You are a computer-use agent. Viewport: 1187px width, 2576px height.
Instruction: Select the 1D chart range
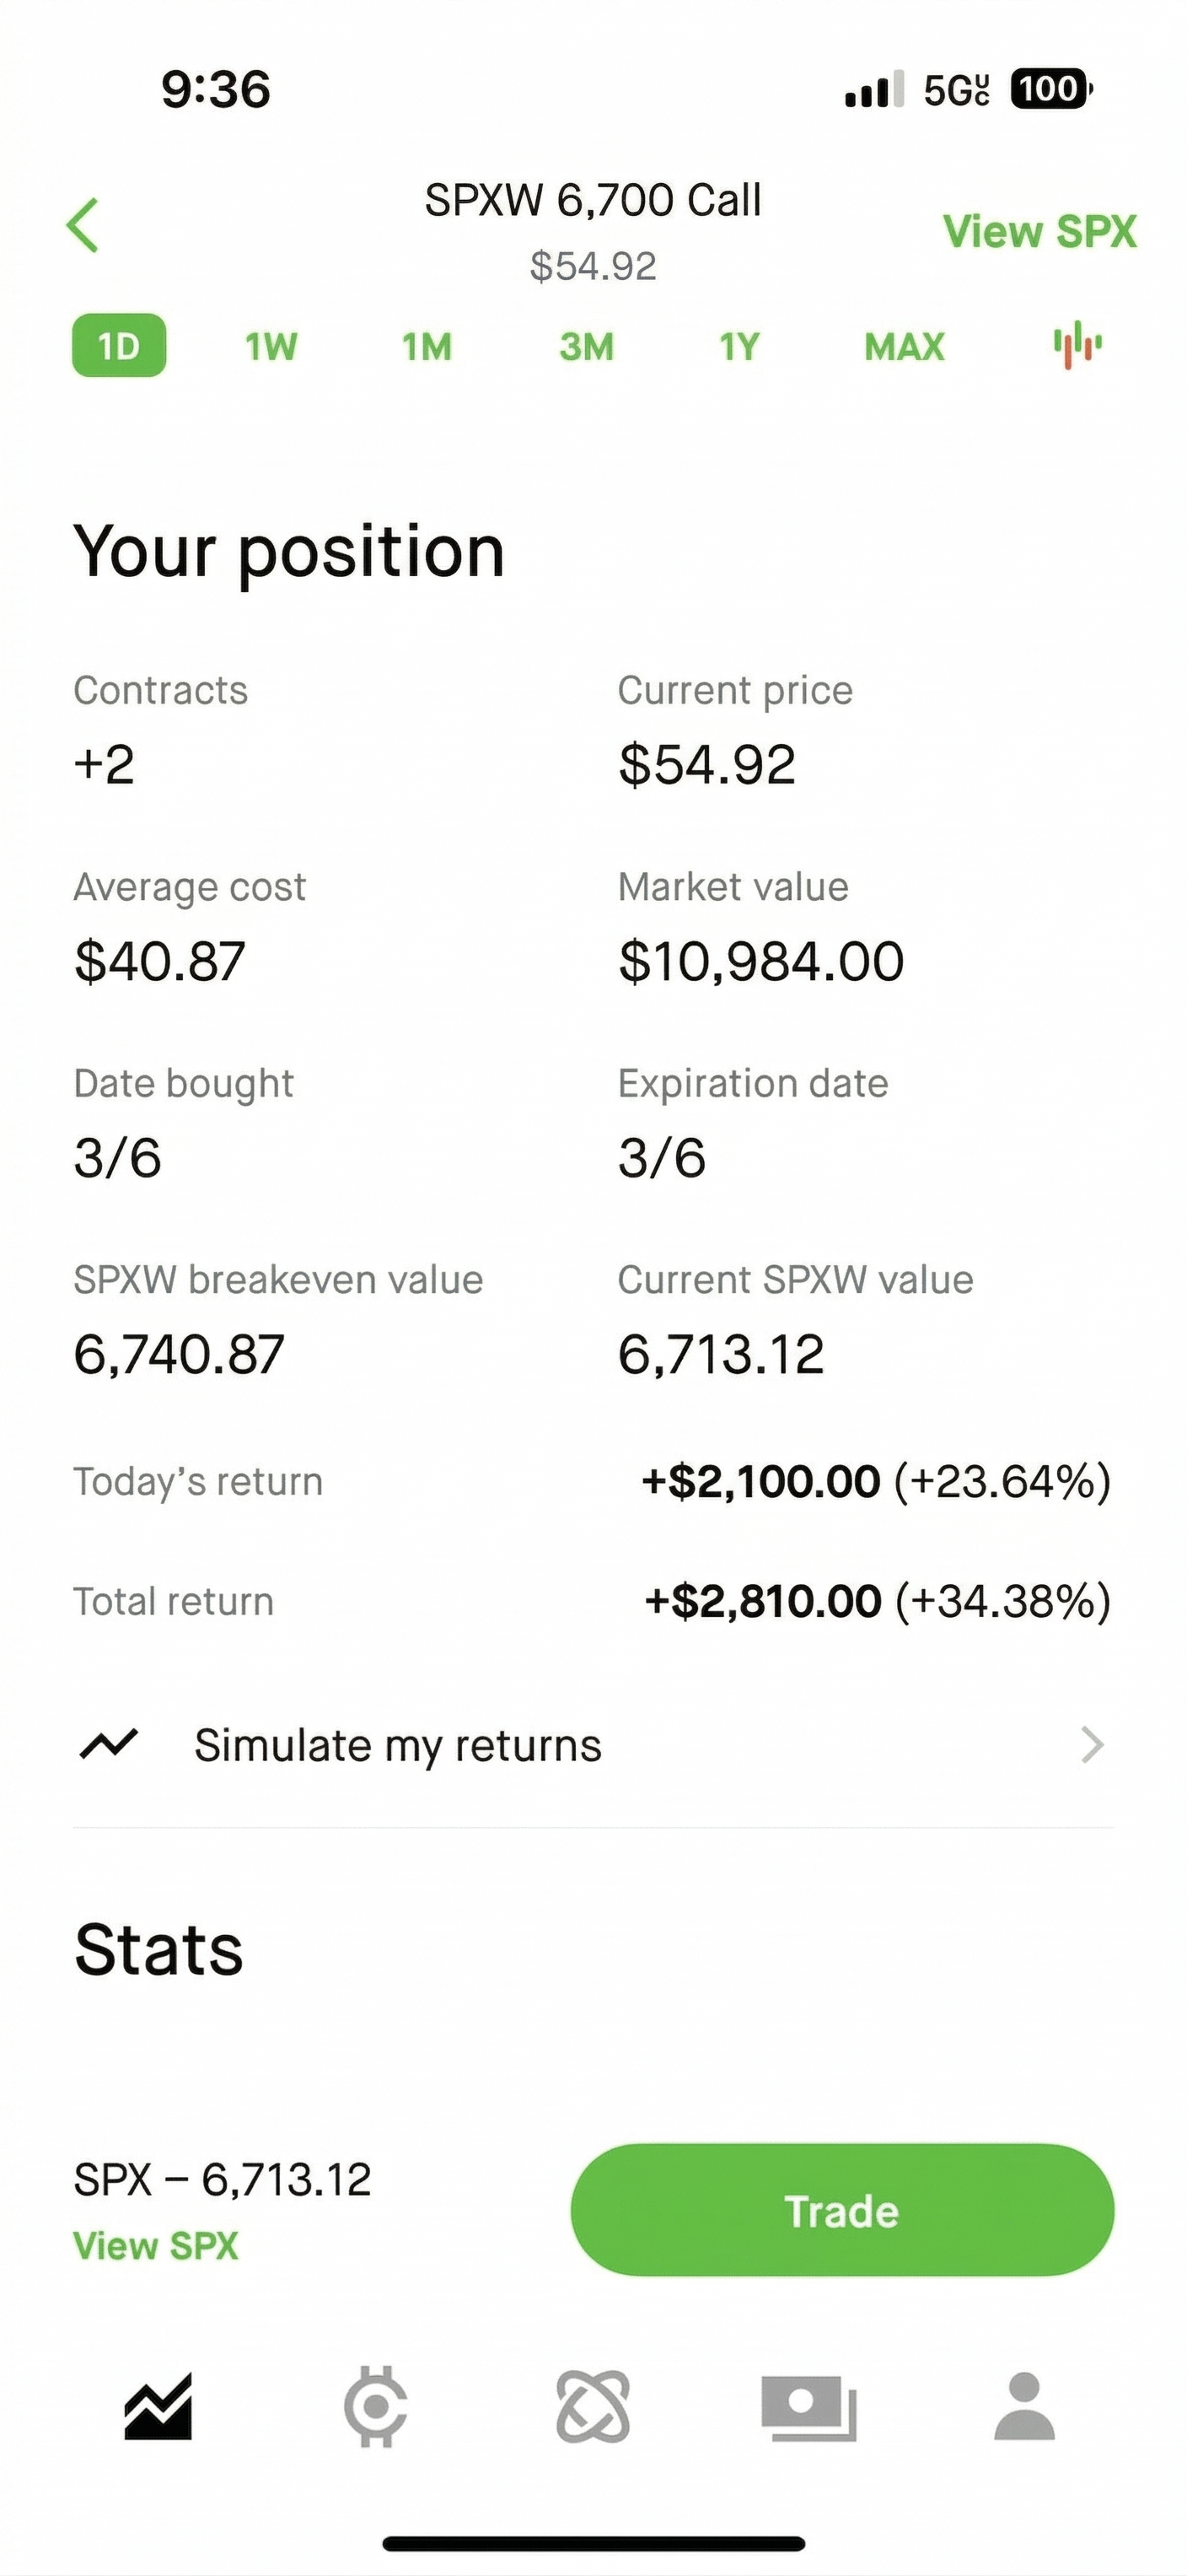(119, 346)
